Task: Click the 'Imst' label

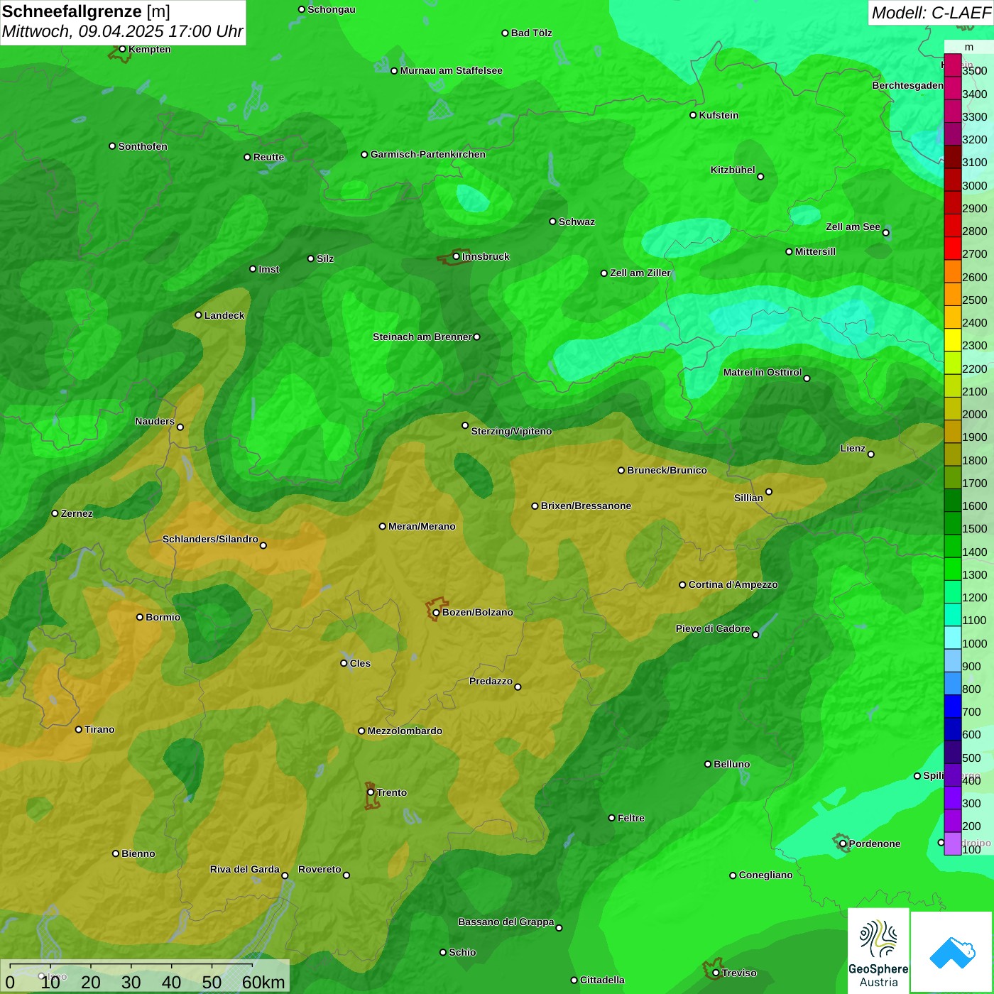Action: (x=269, y=269)
